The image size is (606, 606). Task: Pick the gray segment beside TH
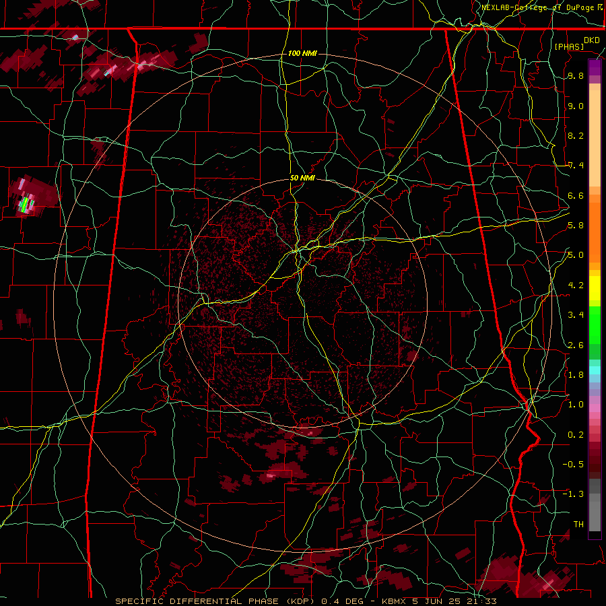pos(595,514)
